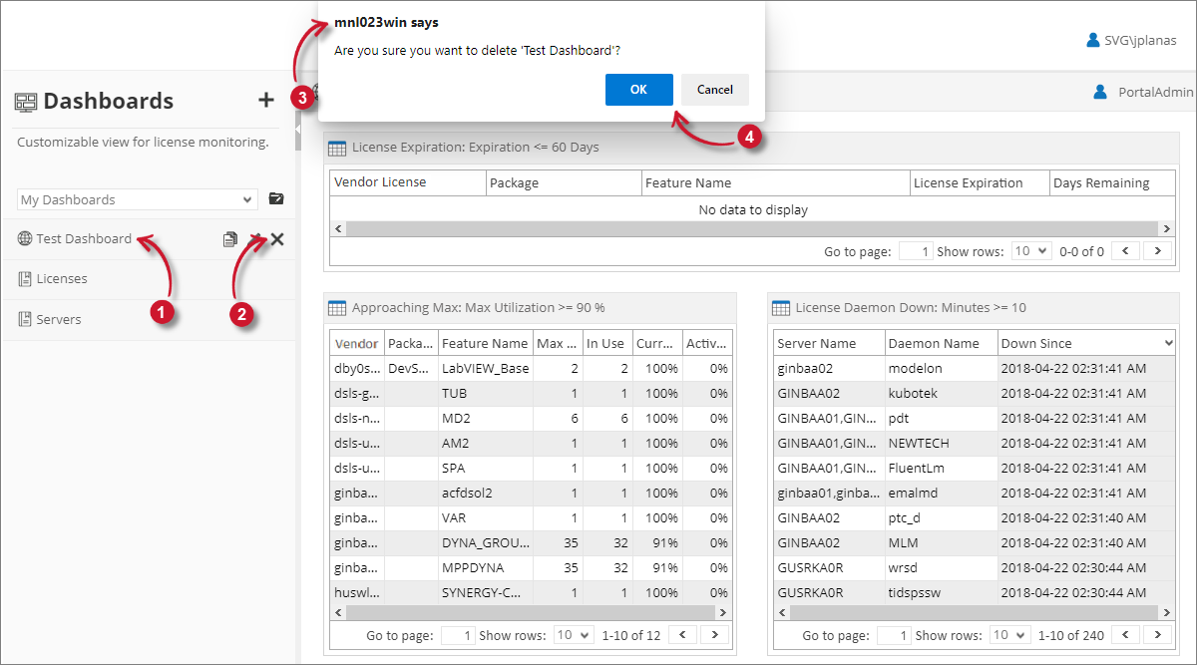Select the FluentLm daemon cell
The height and width of the screenshot is (665, 1197).
941,468
